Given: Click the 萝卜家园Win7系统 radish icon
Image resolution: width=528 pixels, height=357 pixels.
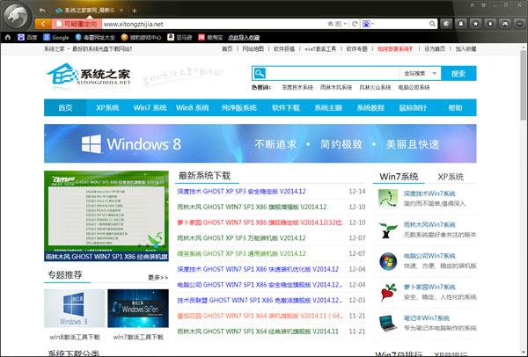Looking at the screenshot, I should (388, 292).
